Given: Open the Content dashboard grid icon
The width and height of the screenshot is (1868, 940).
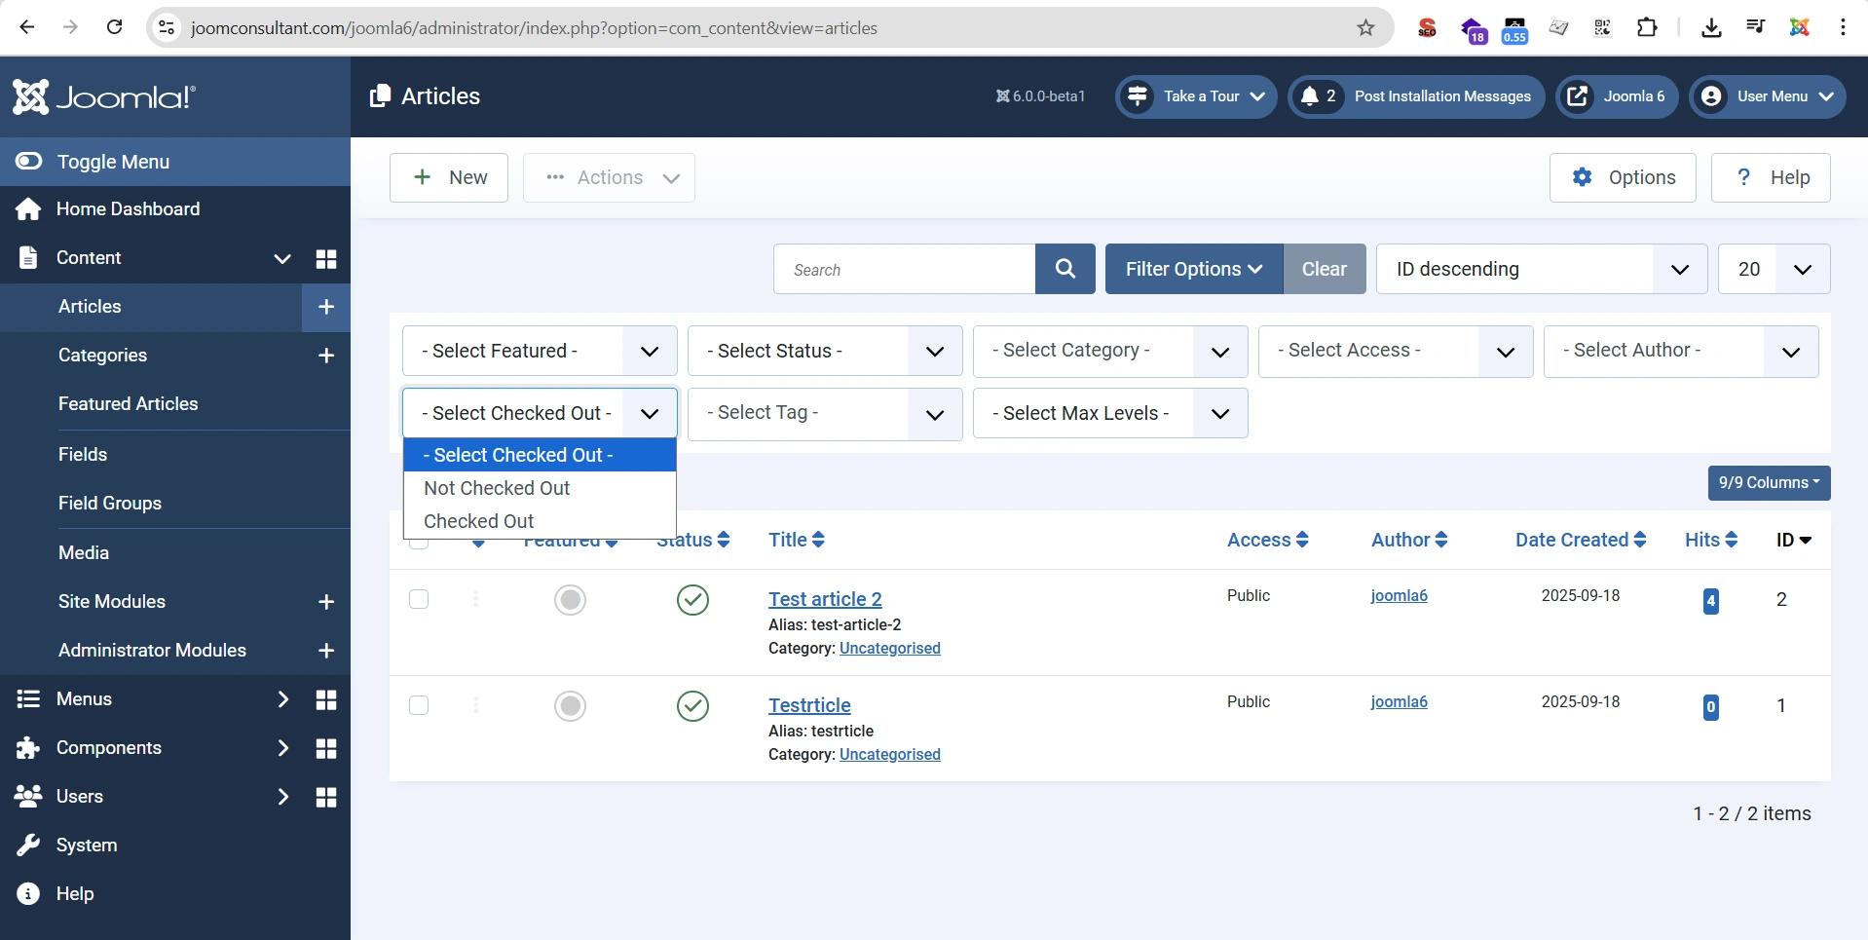Looking at the screenshot, I should (x=326, y=258).
